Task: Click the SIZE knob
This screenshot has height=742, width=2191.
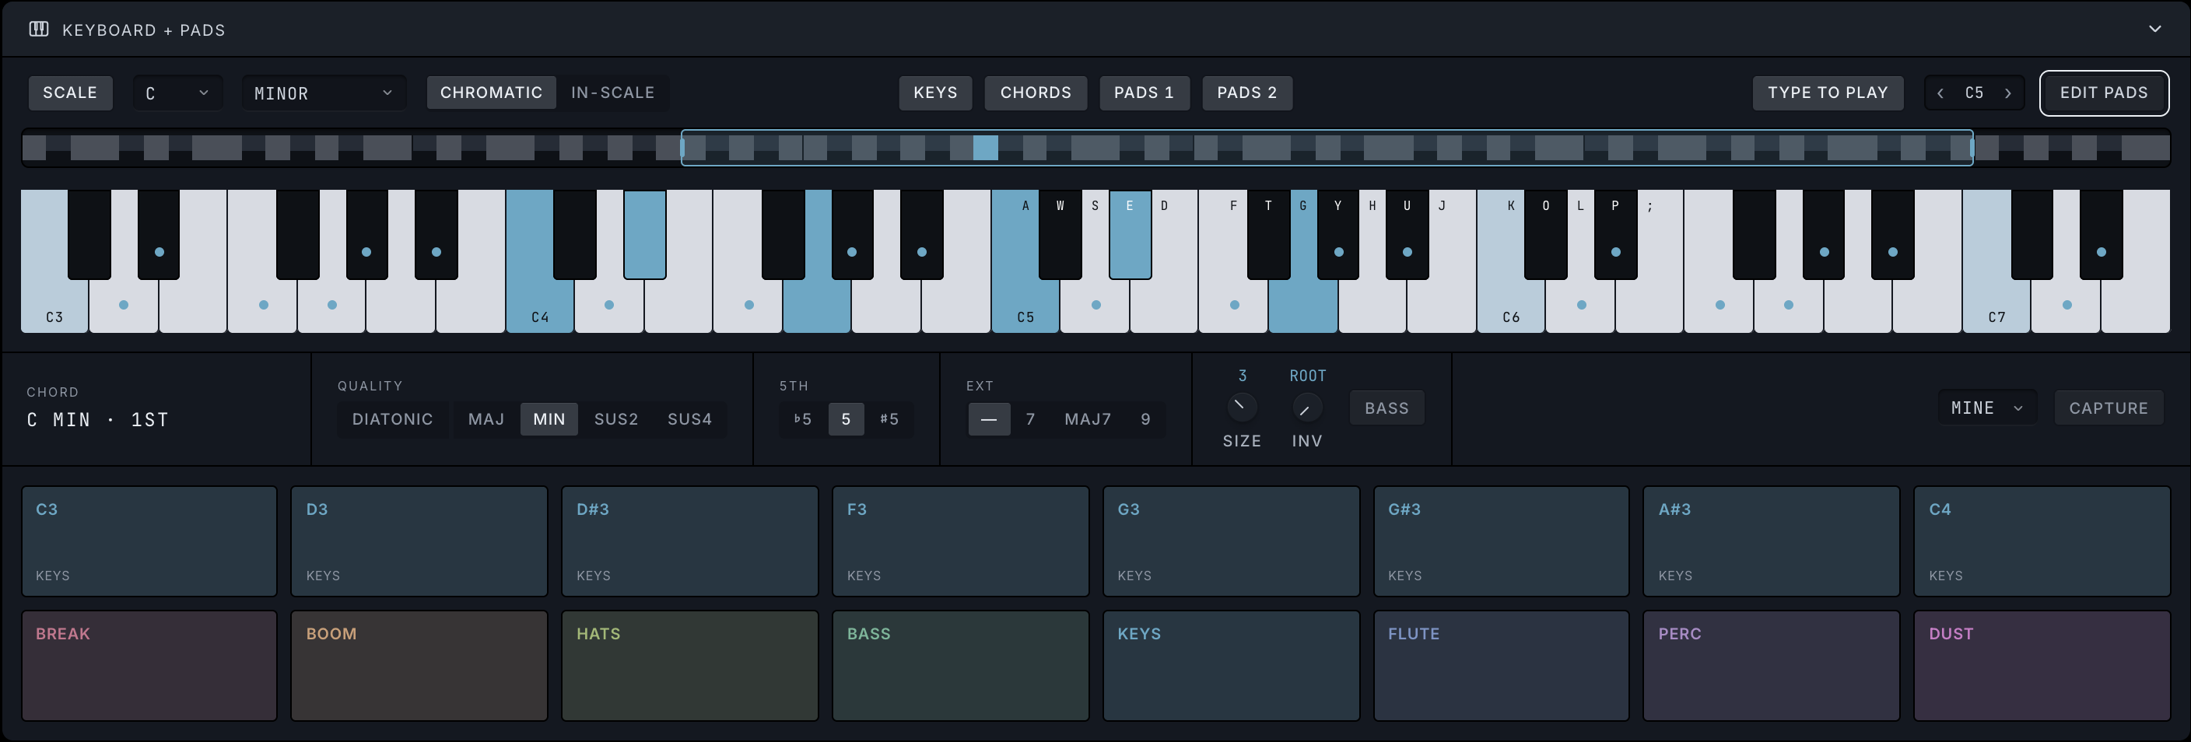Action: click(x=1241, y=407)
